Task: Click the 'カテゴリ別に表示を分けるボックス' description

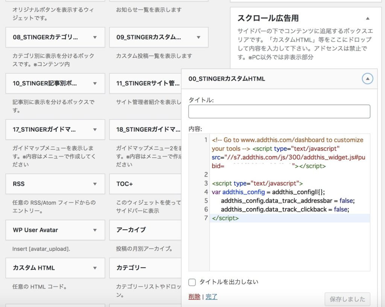Action: pos(53,60)
